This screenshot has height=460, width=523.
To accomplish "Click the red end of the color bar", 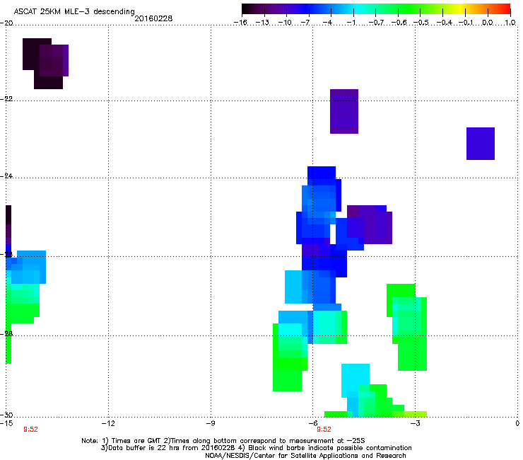I will tap(506, 9).
